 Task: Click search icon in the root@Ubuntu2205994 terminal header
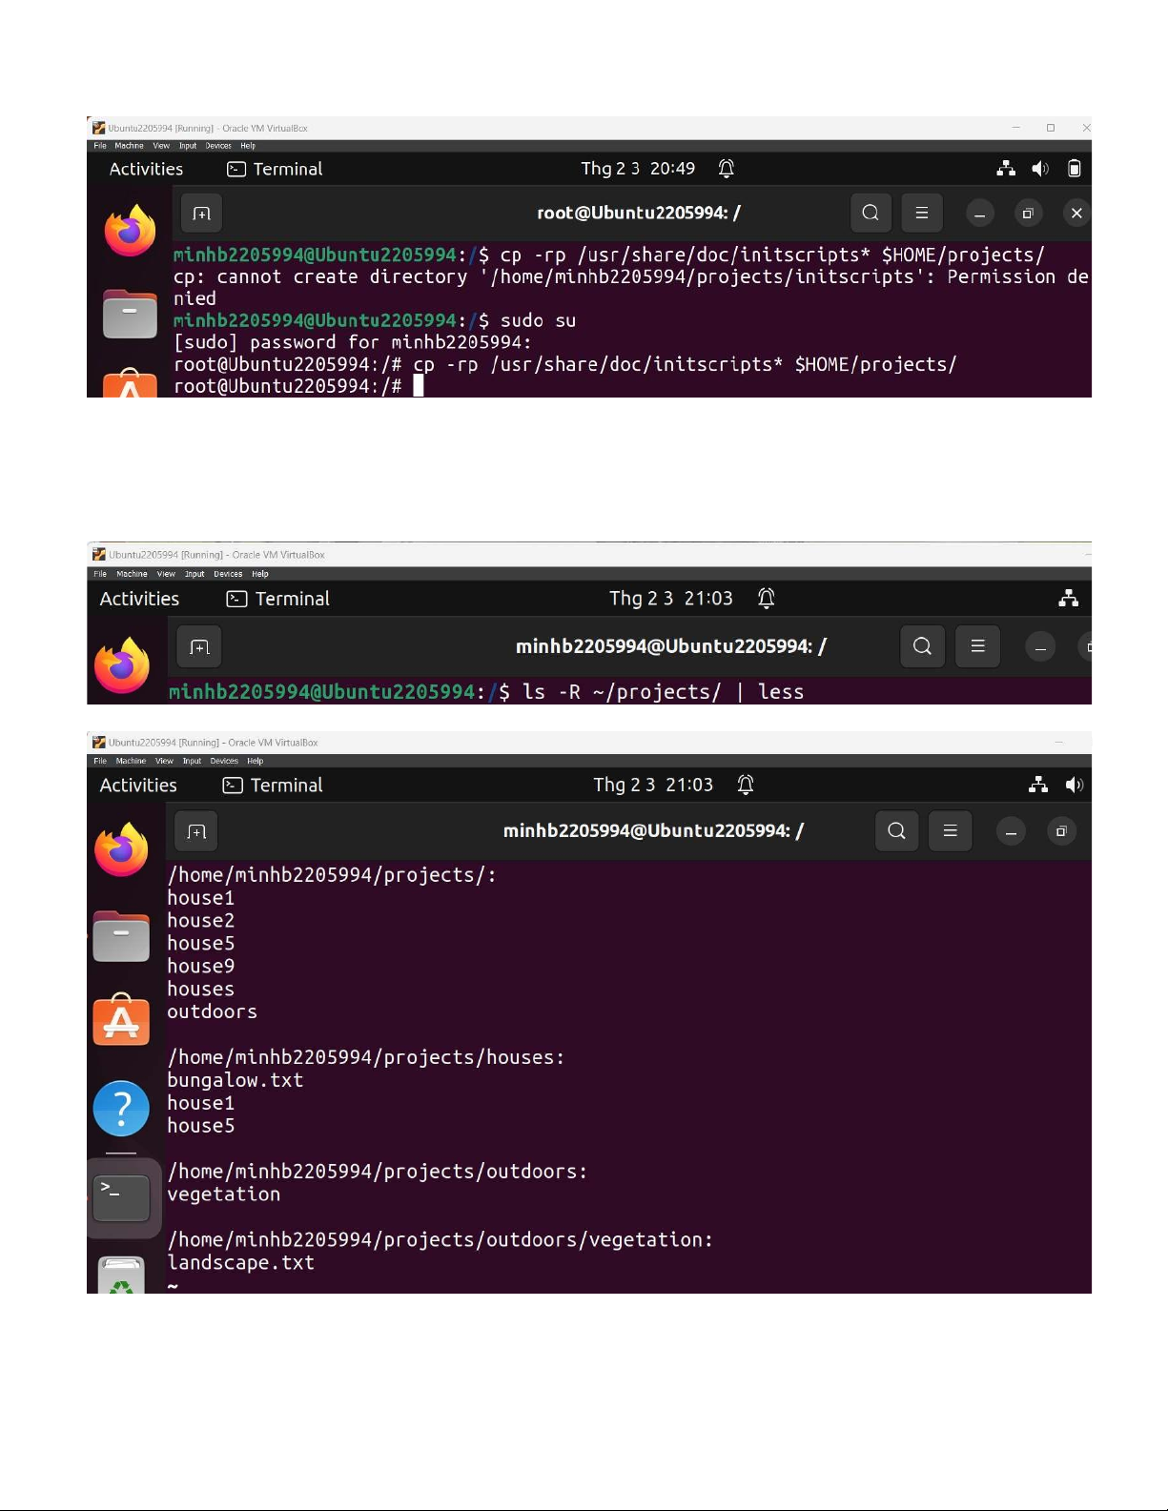click(871, 213)
